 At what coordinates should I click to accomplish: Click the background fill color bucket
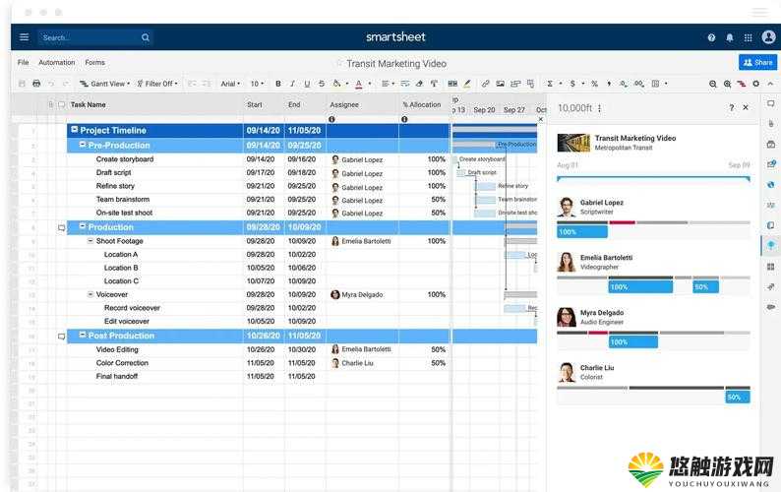[x=337, y=84]
